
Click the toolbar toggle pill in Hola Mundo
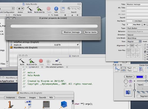[x=79, y=4]
